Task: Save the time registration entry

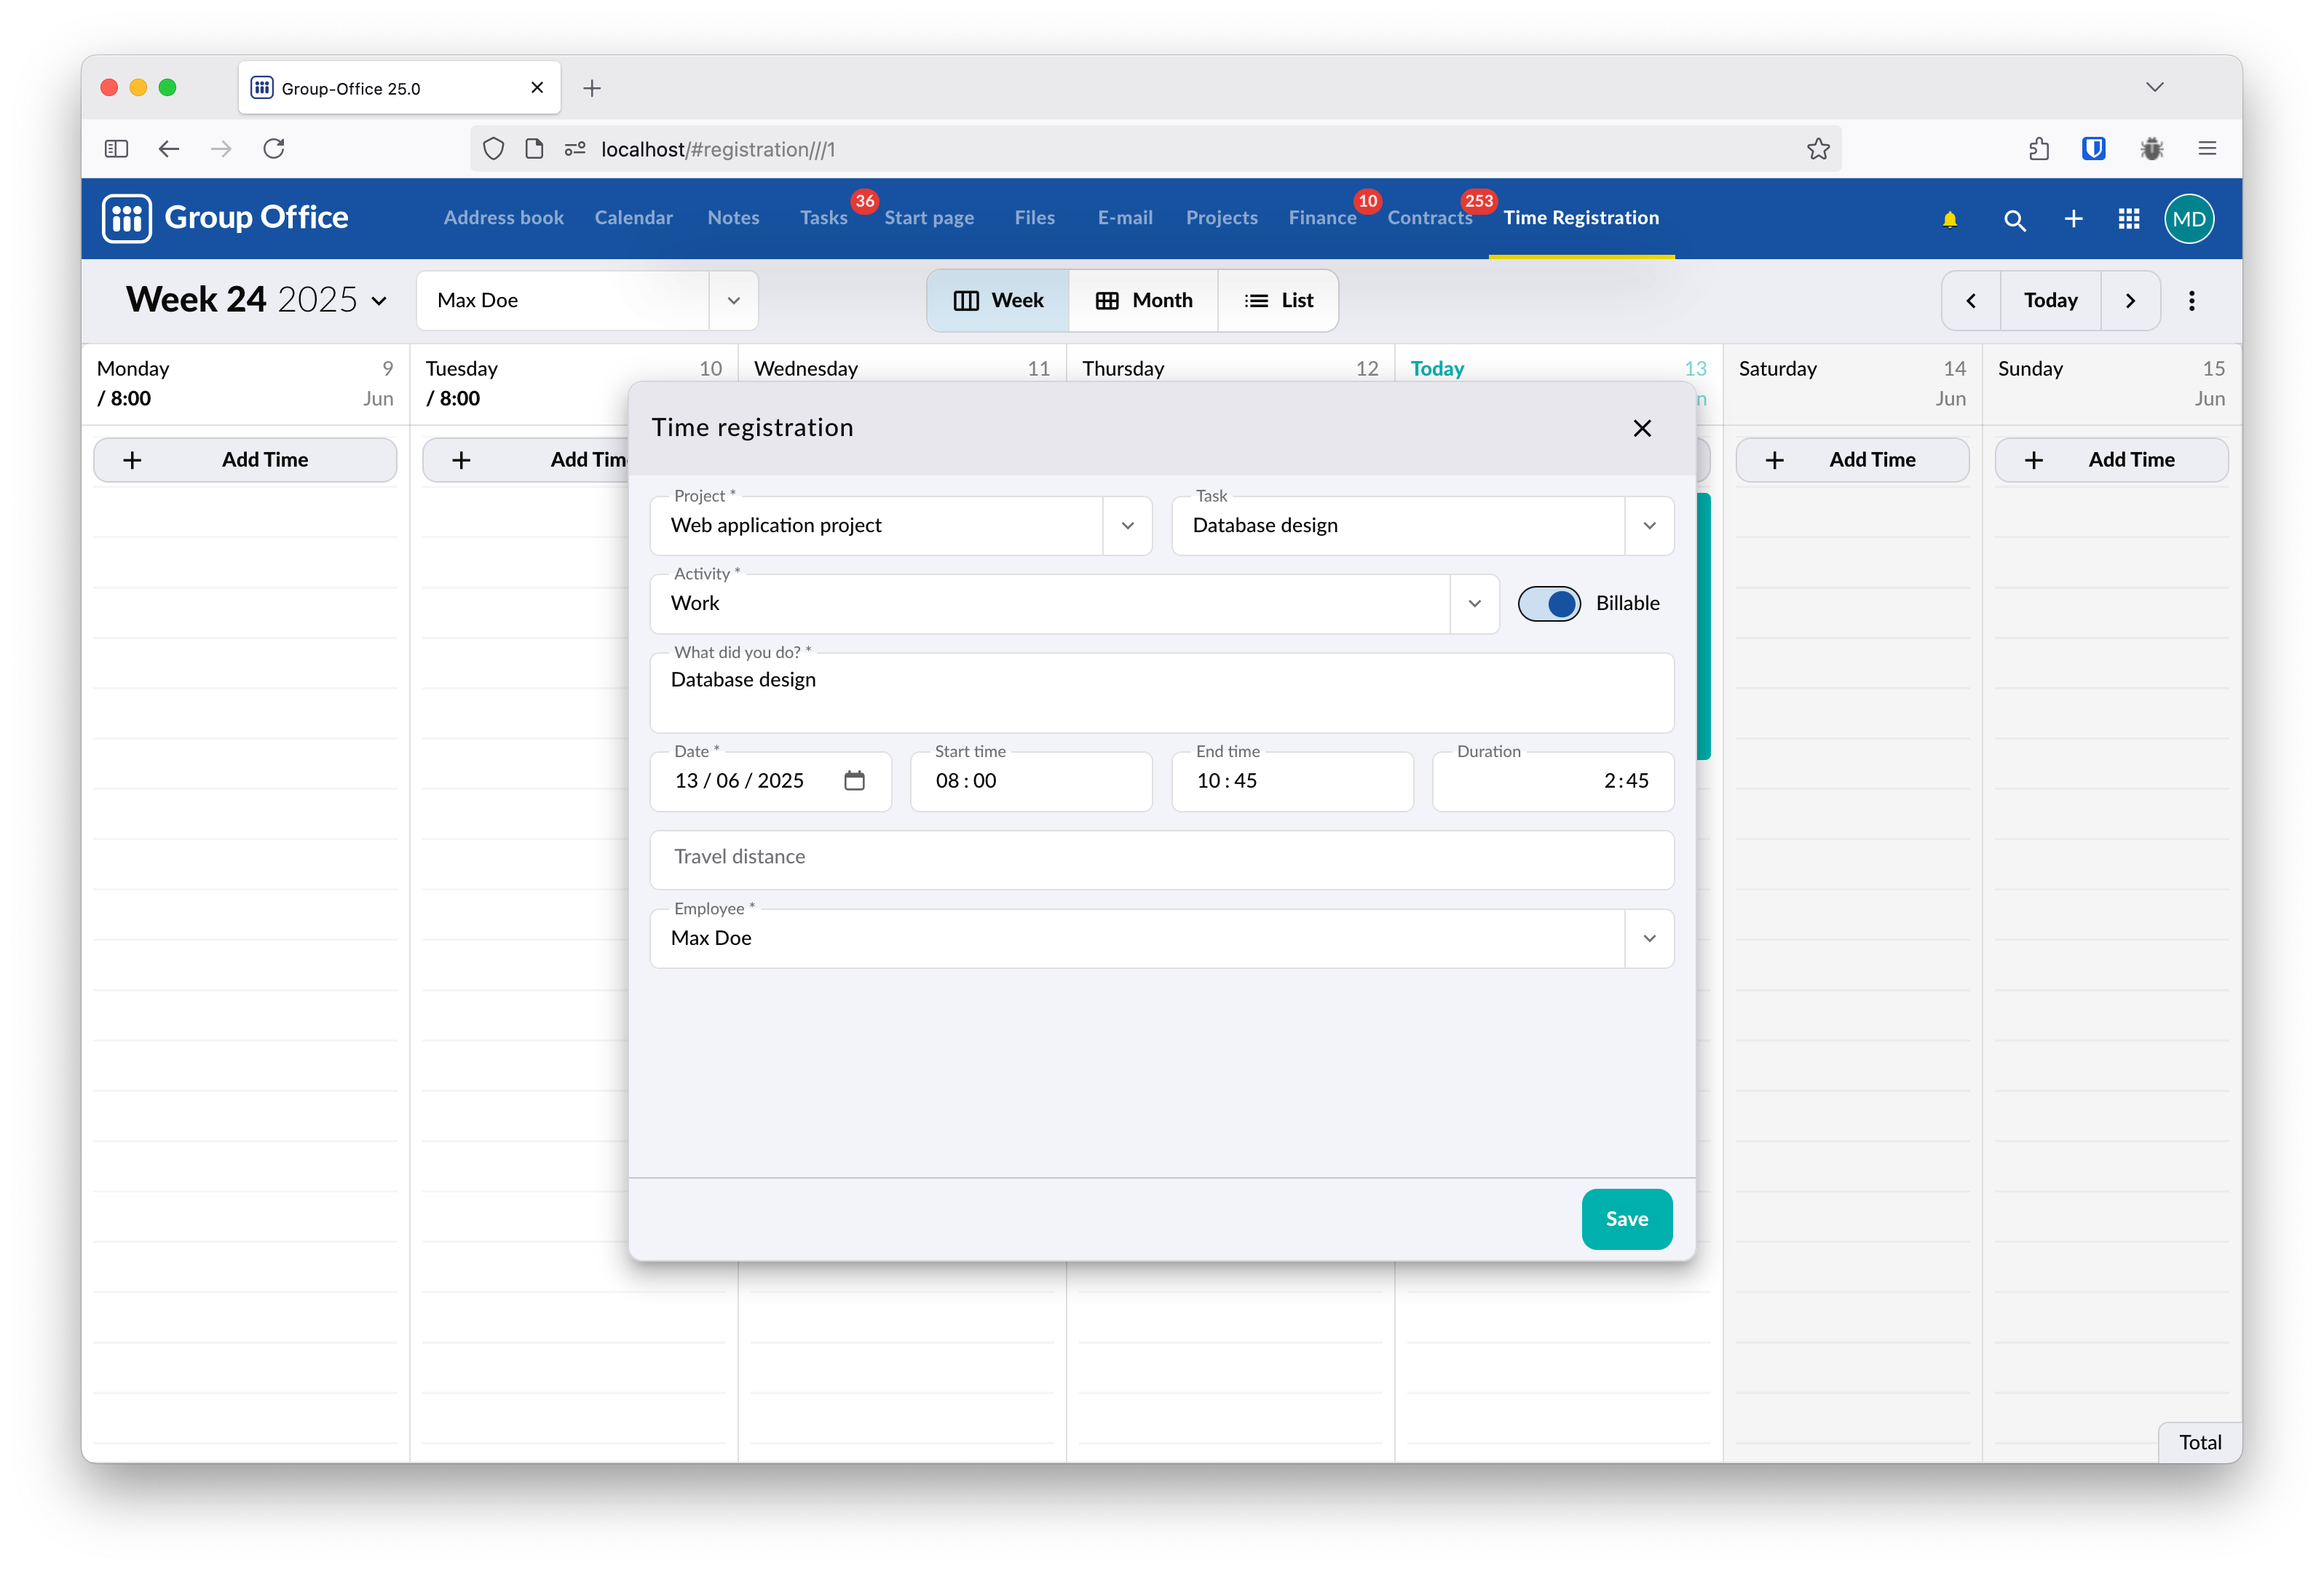Action: 1626,1219
